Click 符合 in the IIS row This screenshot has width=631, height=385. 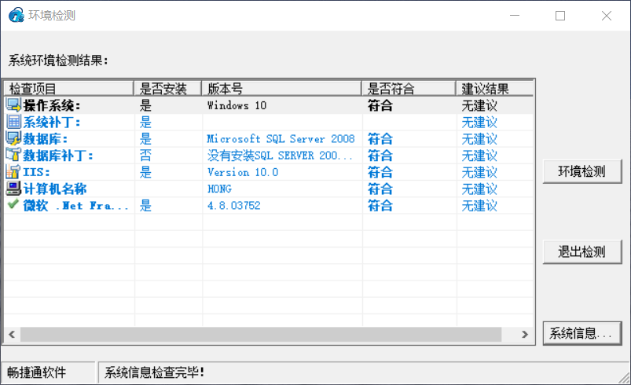(380, 173)
